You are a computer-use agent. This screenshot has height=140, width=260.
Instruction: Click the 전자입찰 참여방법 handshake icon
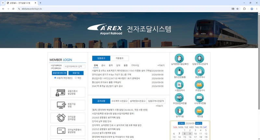pyautogui.click(x=61, y=118)
